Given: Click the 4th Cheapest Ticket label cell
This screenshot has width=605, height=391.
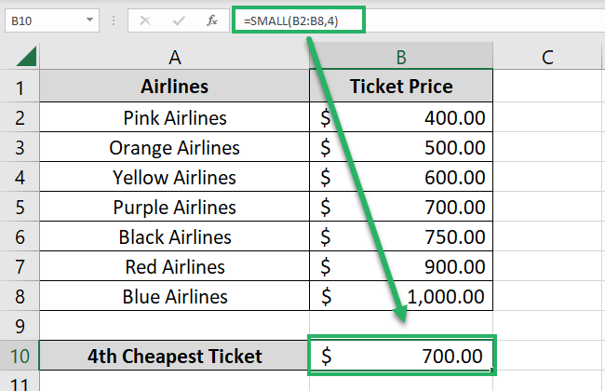Looking at the screenshot, I should click(174, 356).
